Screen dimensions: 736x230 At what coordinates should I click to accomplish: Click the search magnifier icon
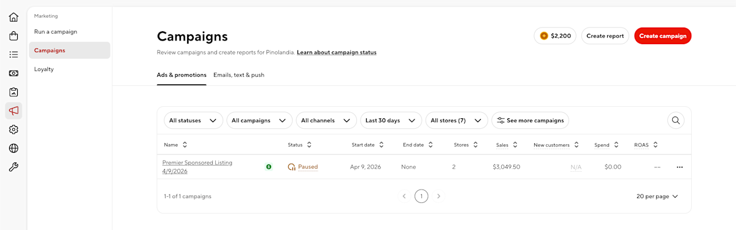676,120
